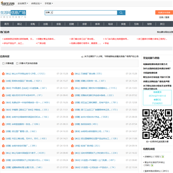
Task: Open the listing with view count 5928
Action: click(92, 117)
